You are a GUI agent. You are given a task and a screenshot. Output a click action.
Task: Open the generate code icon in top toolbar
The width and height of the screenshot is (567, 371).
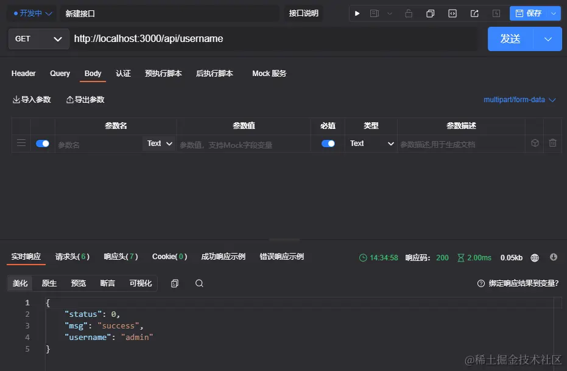pyautogui.click(x=453, y=13)
